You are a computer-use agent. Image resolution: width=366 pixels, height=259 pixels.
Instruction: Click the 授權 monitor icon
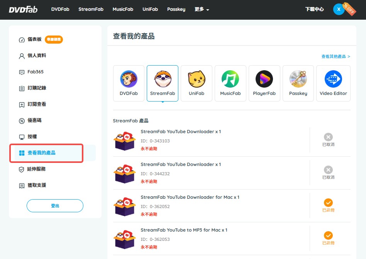pyautogui.click(x=22, y=137)
